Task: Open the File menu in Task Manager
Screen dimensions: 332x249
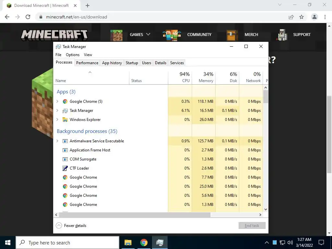Action: point(58,54)
